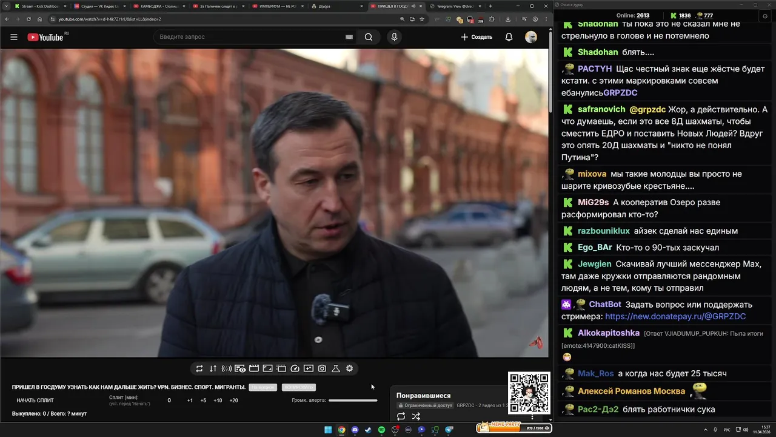The height and width of the screenshot is (437, 776).
Task: Click the YouTube search magnifier button
Action: [x=369, y=37]
